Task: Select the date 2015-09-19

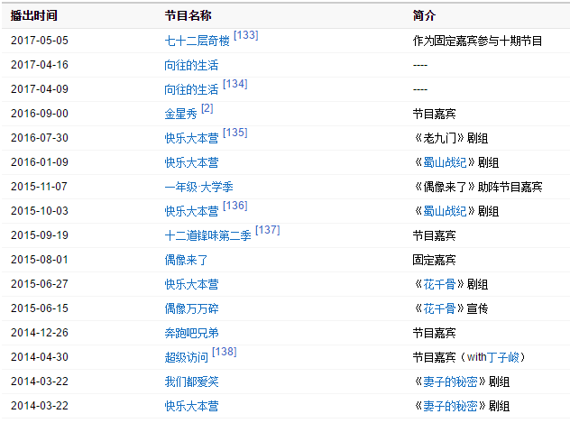Action: 40,235
